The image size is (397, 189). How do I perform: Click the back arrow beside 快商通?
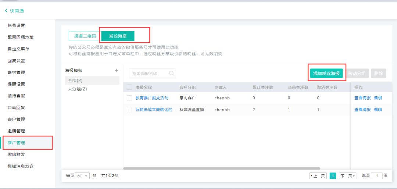(6, 11)
